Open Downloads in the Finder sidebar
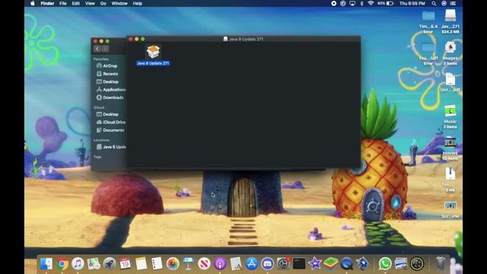 [x=110, y=97]
